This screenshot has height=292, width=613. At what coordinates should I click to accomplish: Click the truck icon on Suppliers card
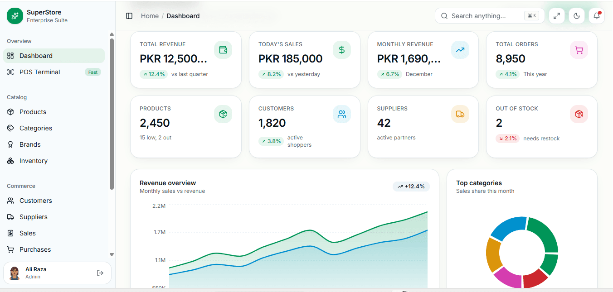pyautogui.click(x=460, y=114)
